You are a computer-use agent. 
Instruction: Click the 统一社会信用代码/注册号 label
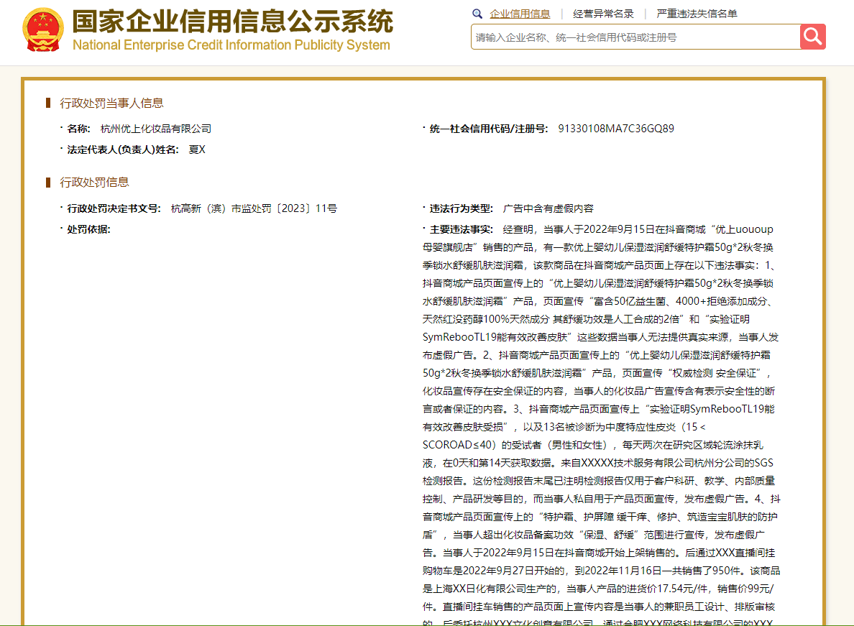489,129
